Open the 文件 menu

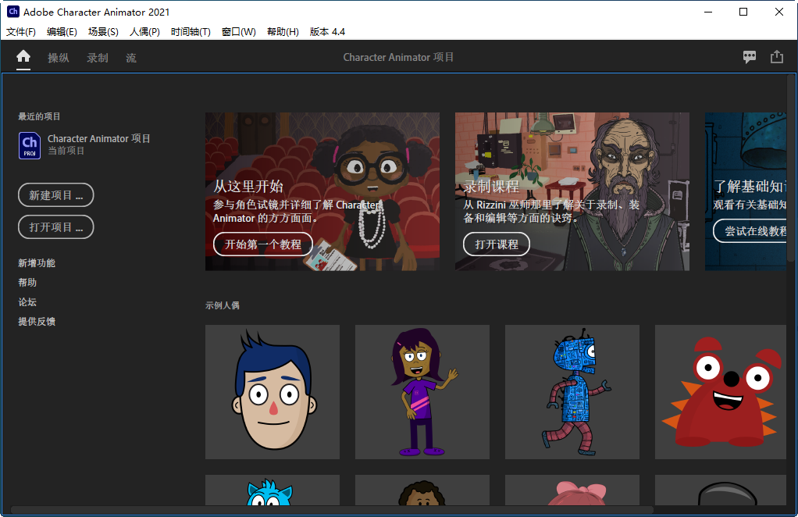click(20, 32)
